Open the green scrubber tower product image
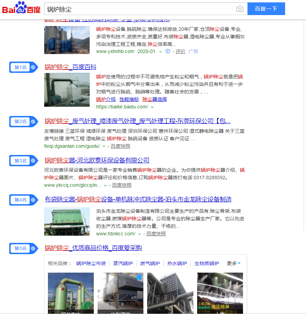This screenshot has height=314, width=306. pyautogui.click(x=71, y=293)
